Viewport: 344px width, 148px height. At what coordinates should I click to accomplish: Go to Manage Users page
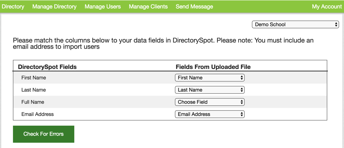click(x=102, y=7)
